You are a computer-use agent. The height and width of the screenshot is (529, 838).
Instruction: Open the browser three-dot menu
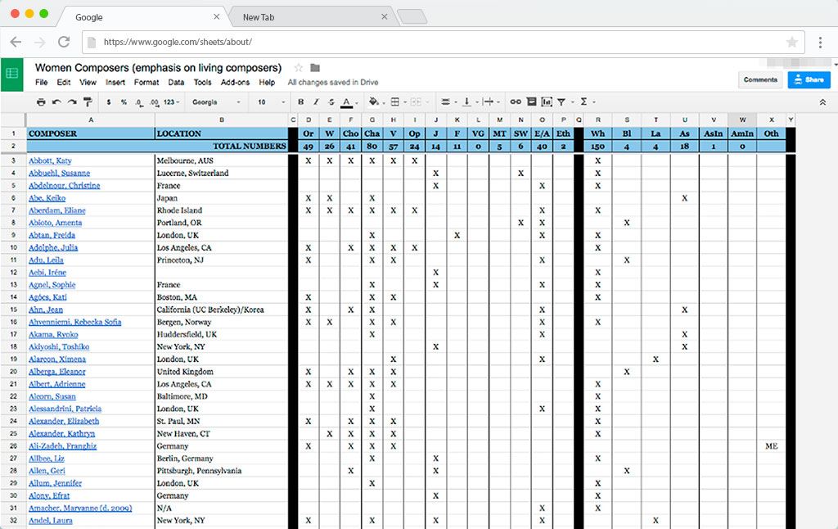(x=820, y=42)
